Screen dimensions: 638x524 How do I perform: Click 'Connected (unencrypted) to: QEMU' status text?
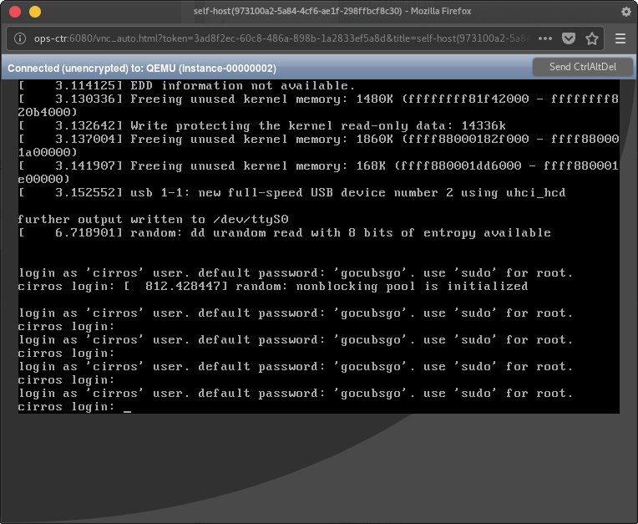[142, 69]
